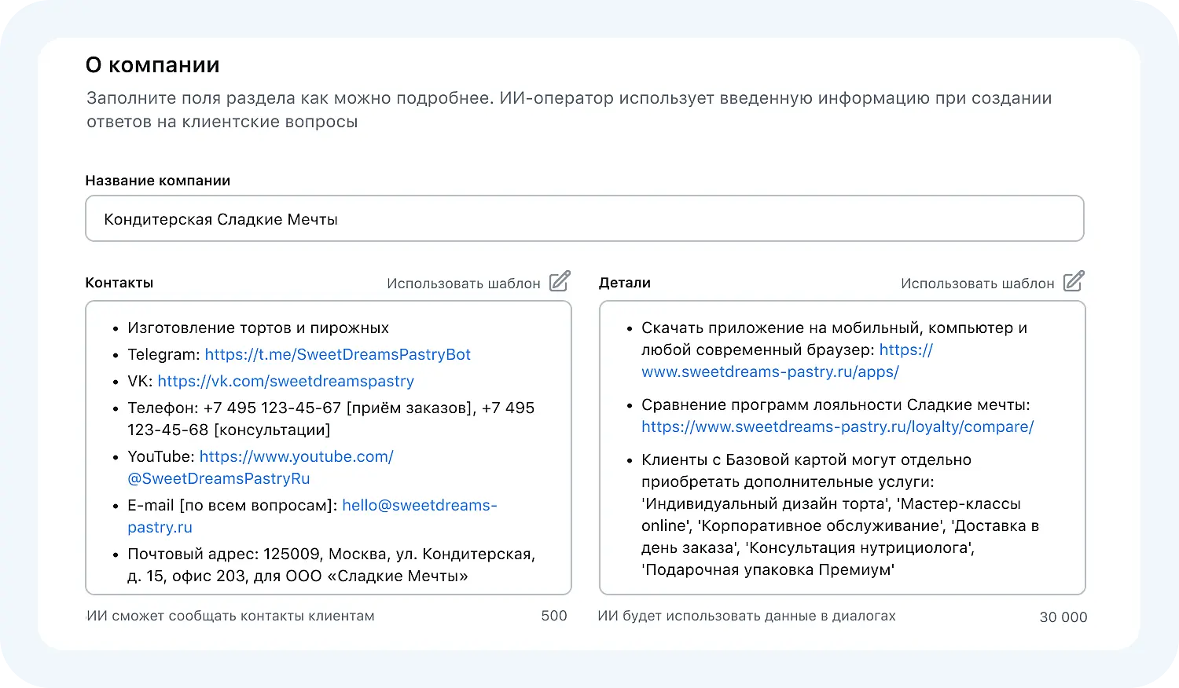The image size is (1179, 688).
Task: Open the sweetdreams-pastry.ru/apps download link
Action: pos(769,371)
